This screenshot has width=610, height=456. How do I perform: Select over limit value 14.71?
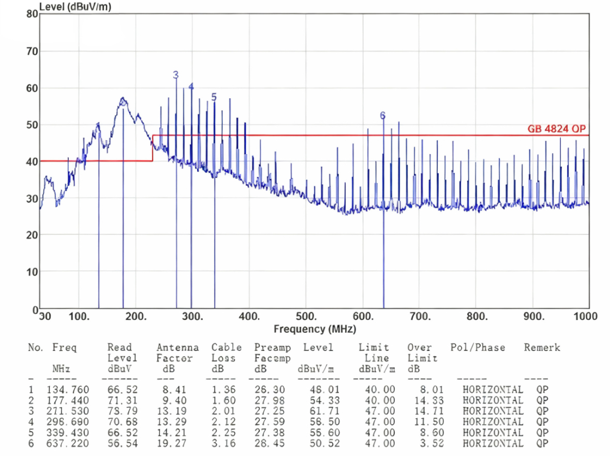click(429, 411)
